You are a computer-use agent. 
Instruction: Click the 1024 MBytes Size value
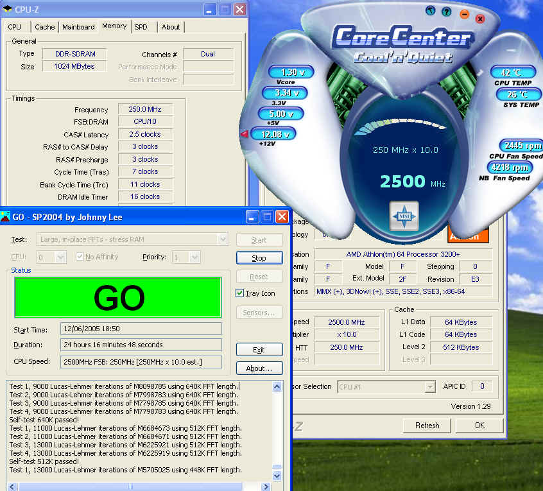coord(75,66)
